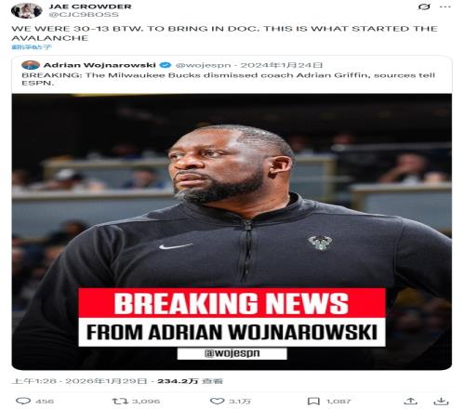Open the @CJC9BOSS handle
The height and width of the screenshot is (409, 465).
84,15
